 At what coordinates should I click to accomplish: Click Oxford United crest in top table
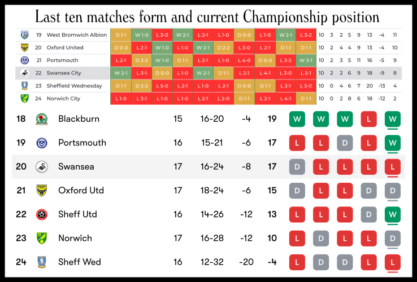(x=24, y=47)
